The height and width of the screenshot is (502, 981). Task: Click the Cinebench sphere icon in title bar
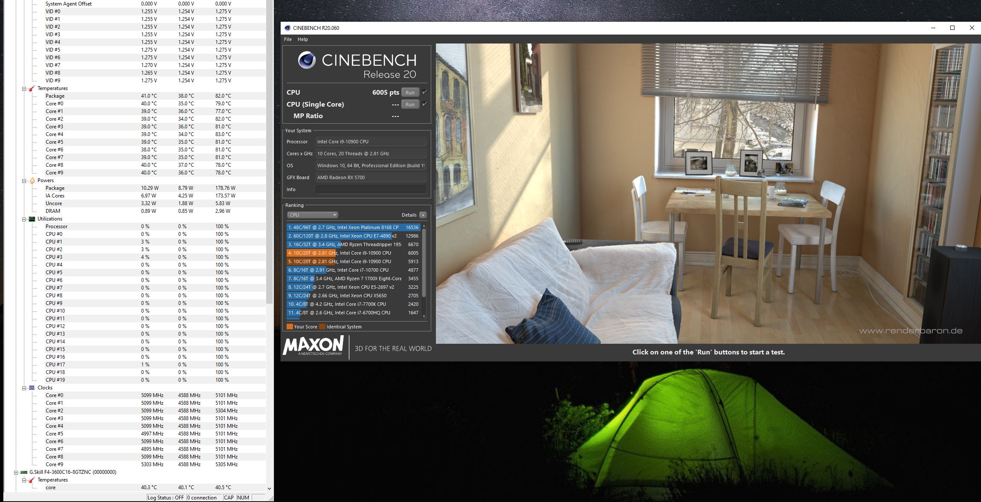[x=287, y=28]
